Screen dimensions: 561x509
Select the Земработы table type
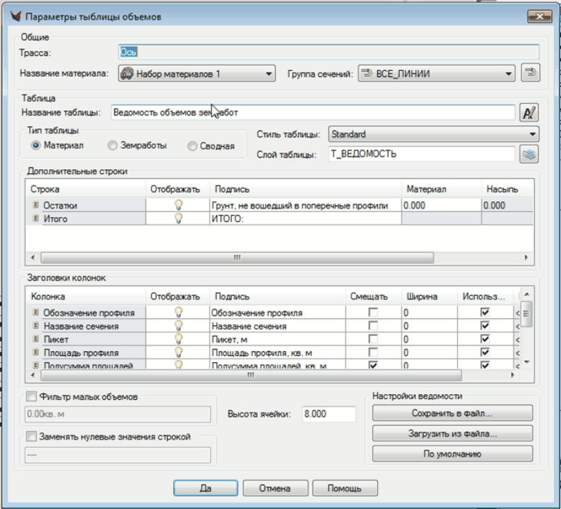click(x=113, y=146)
